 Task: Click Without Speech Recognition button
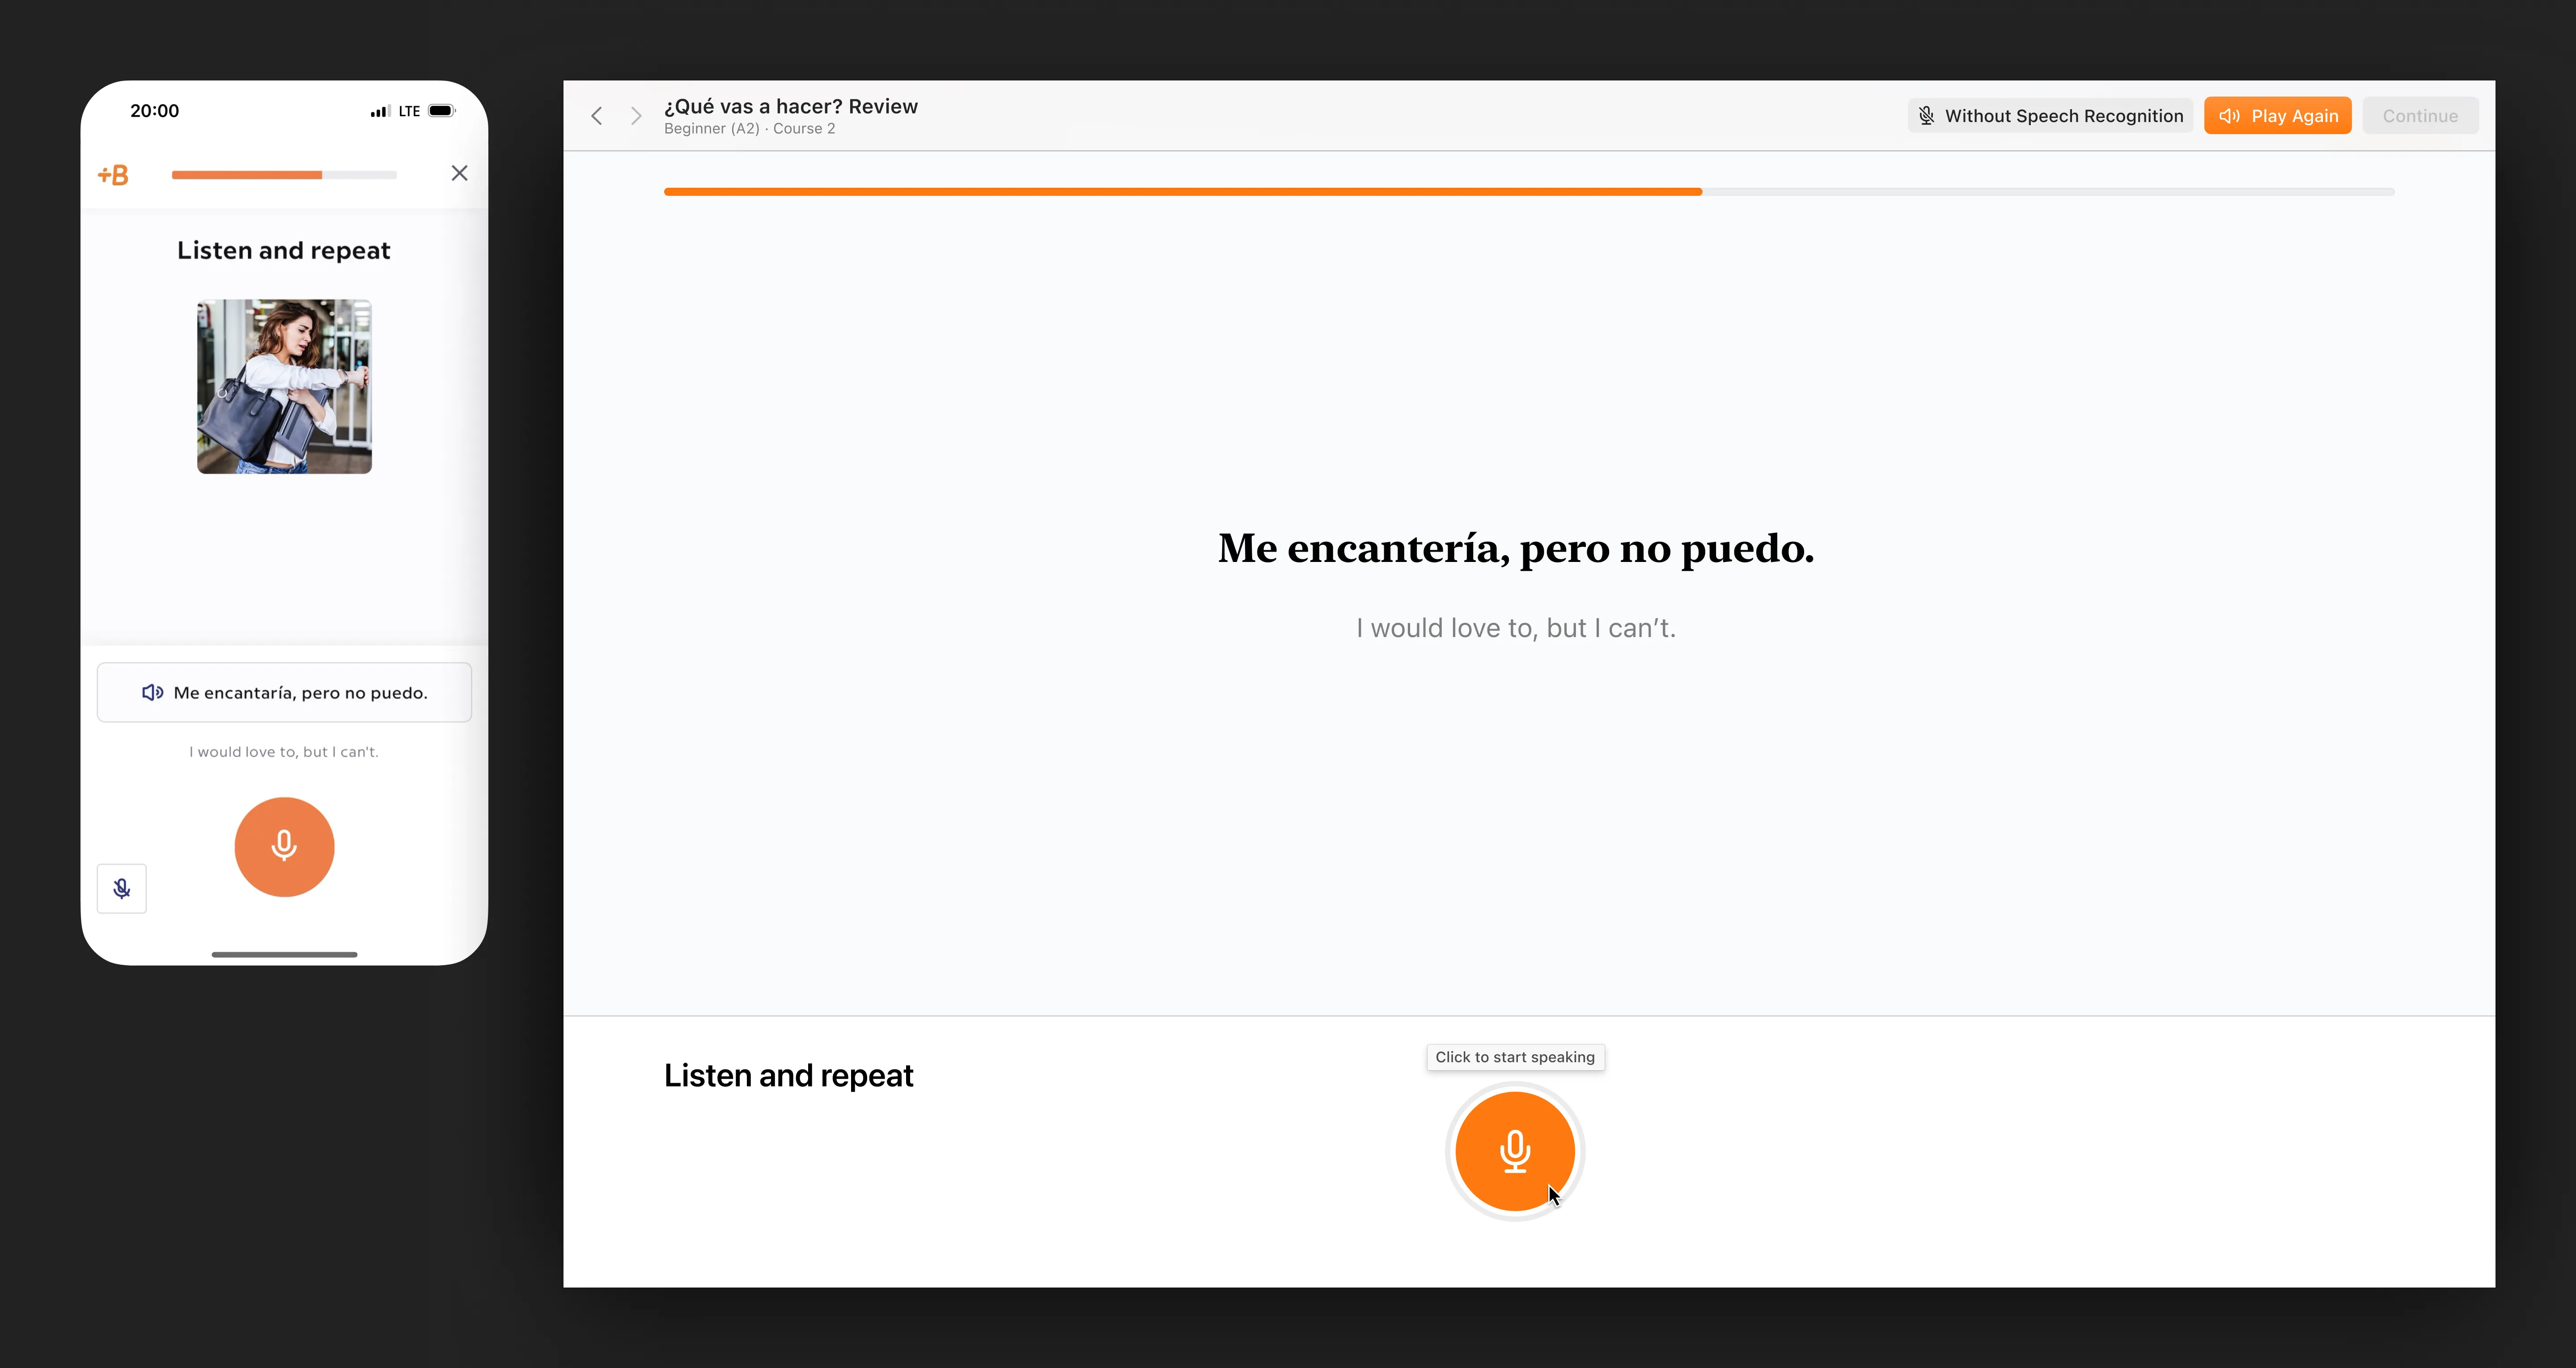click(x=2050, y=116)
